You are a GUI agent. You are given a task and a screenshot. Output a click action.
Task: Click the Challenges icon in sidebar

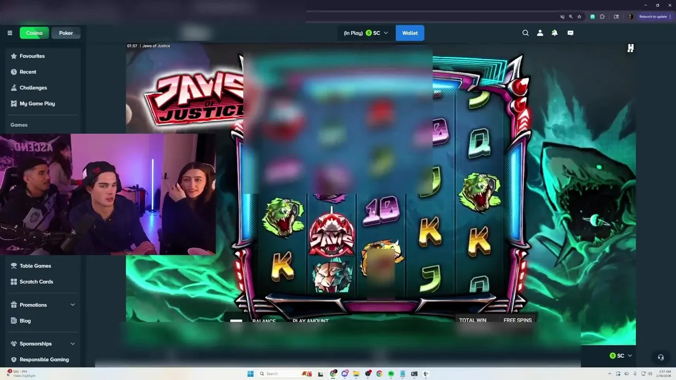[x=14, y=88]
